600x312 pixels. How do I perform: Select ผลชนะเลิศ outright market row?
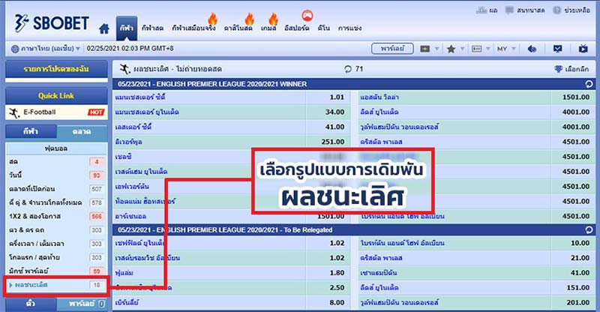point(57,285)
